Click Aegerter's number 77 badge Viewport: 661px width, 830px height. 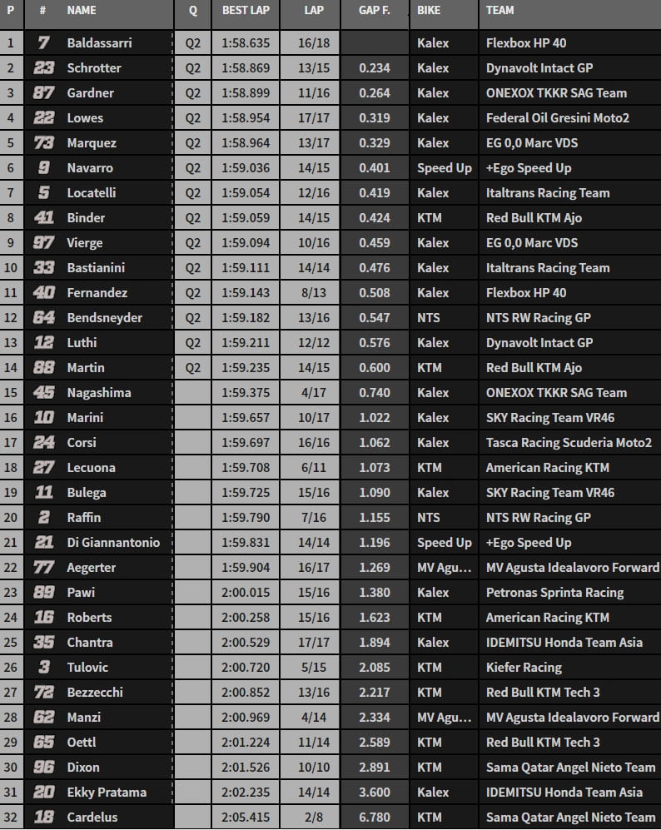click(x=43, y=568)
